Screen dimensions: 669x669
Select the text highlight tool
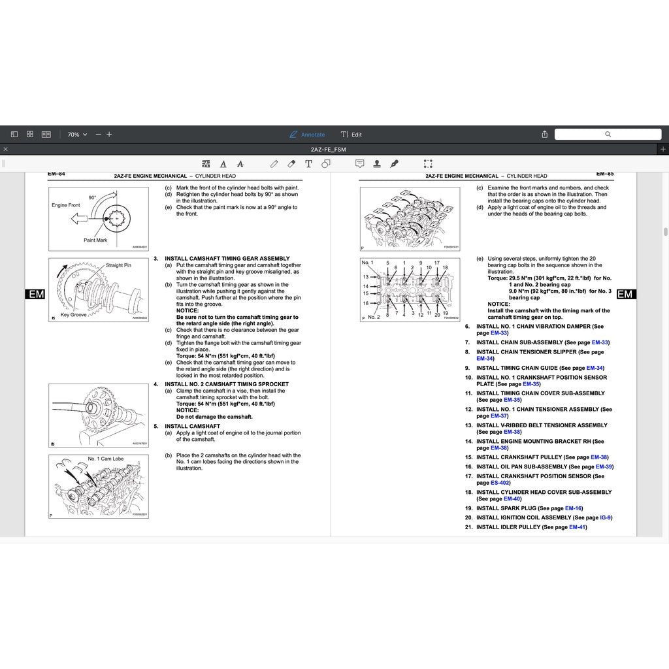pos(206,164)
